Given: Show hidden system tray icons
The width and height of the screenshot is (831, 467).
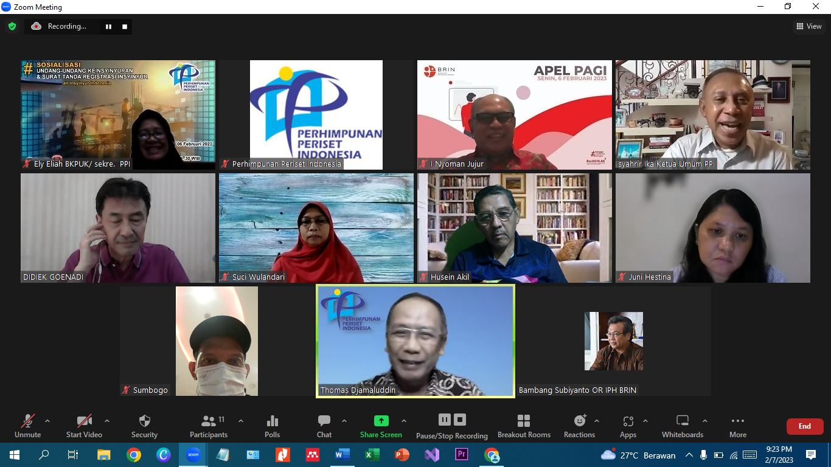Looking at the screenshot, I should click(x=689, y=455).
